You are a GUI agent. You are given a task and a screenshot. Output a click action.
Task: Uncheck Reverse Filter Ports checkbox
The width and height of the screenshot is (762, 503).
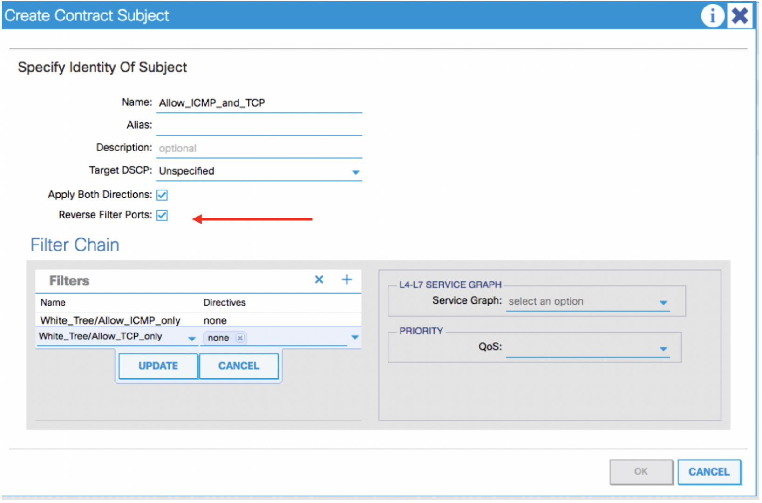pyautogui.click(x=162, y=215)
